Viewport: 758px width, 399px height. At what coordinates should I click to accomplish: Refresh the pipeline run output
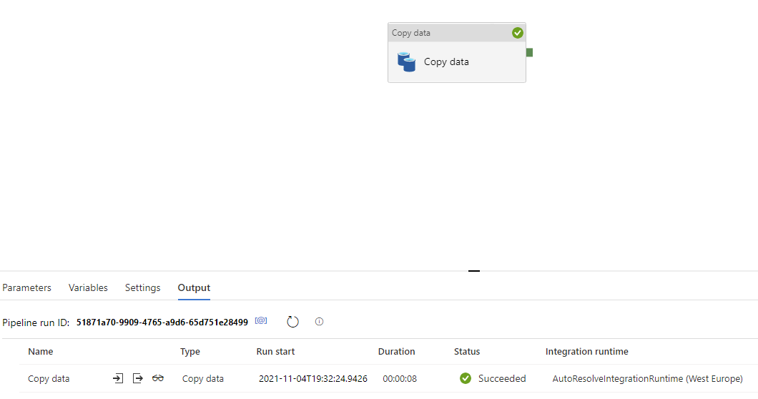tap(292, 322)
